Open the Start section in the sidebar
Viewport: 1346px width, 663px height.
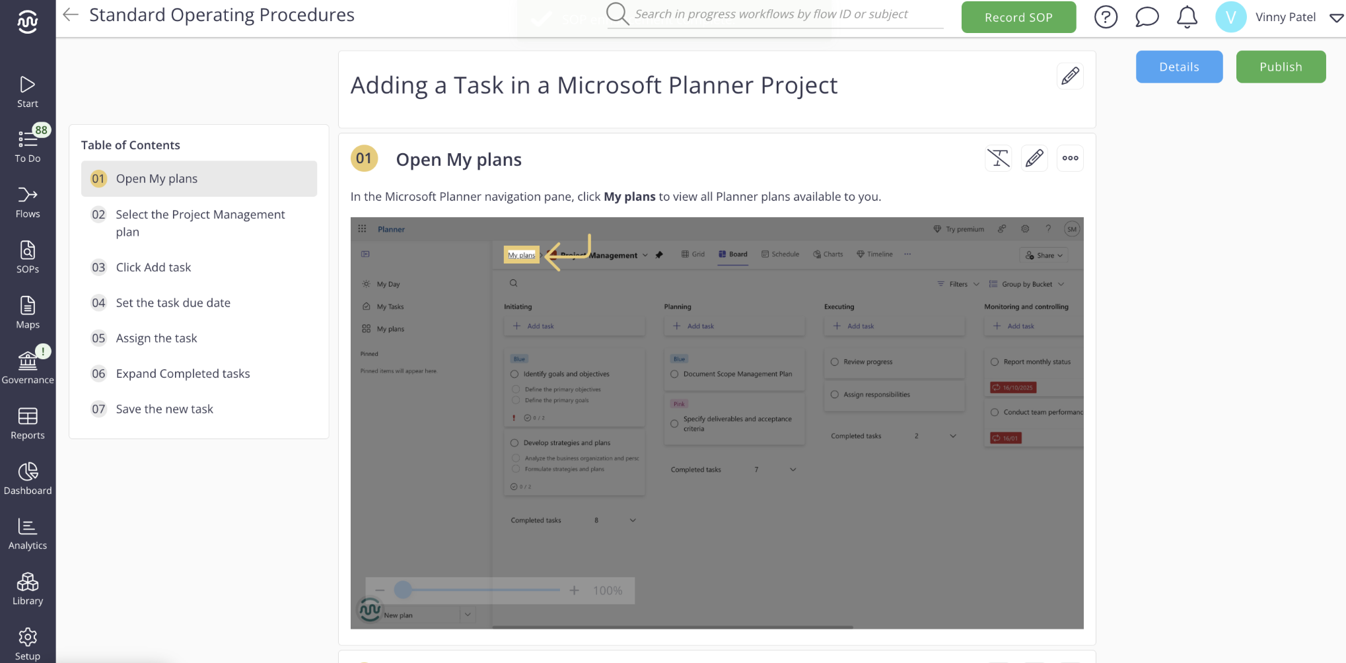(x=27, y=92)
